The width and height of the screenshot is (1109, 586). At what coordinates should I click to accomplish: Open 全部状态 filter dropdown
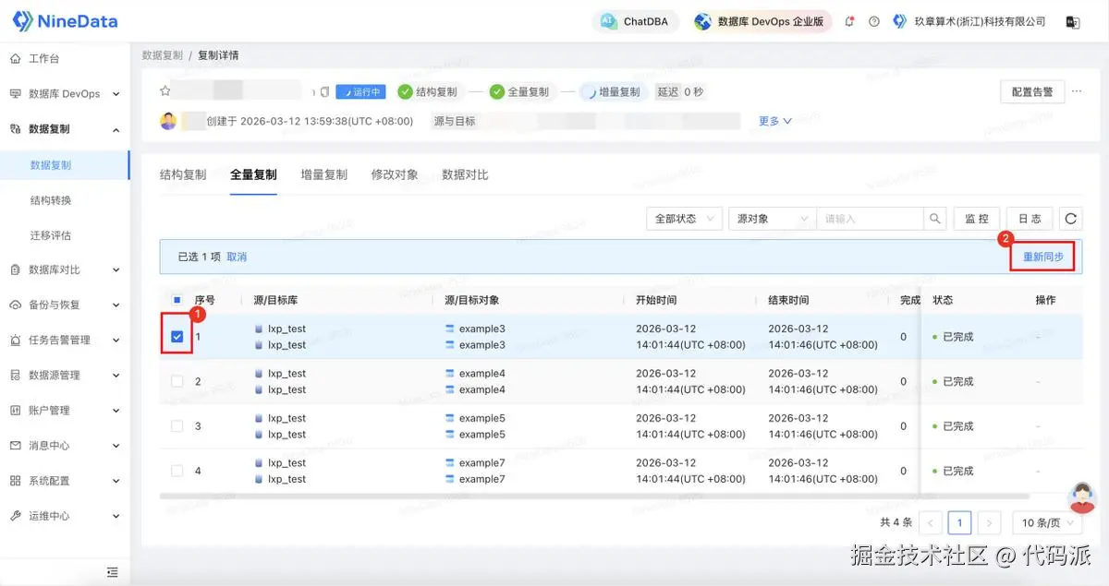point(684,219)
